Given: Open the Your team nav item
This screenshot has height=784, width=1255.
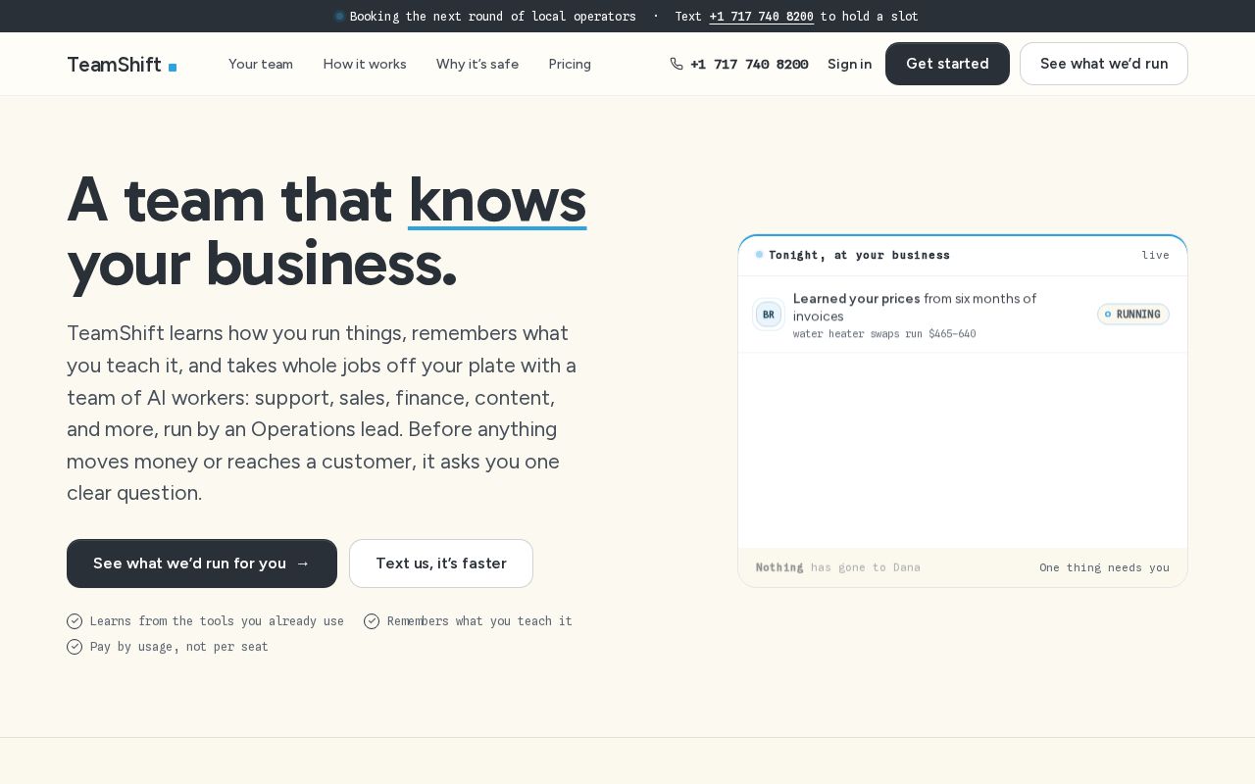Looking at the screenshot, I should point(261,64).
